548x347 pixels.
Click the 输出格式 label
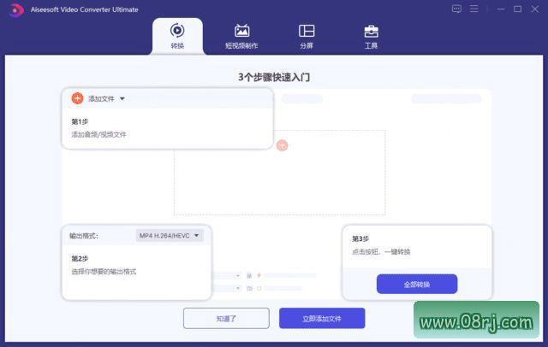tap(84, 236)
